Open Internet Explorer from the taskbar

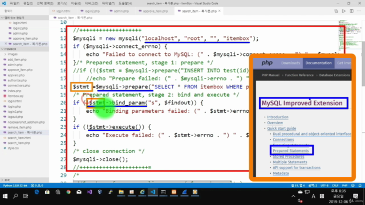point(142,192)
